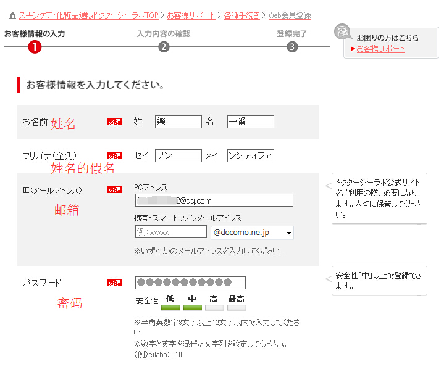
Task: Open the スキンケア・化粧品通販ドクターシーラボTOP breadcrumb link
Action: (x=88, y=15)
